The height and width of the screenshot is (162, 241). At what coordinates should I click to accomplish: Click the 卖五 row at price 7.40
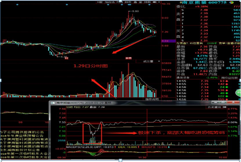211,10
